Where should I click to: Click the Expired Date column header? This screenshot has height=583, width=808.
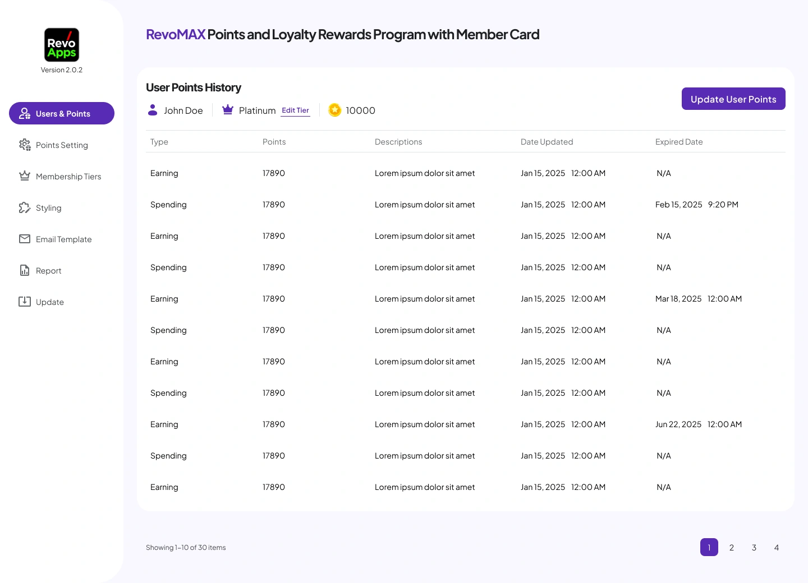click(x=679, y=142)
